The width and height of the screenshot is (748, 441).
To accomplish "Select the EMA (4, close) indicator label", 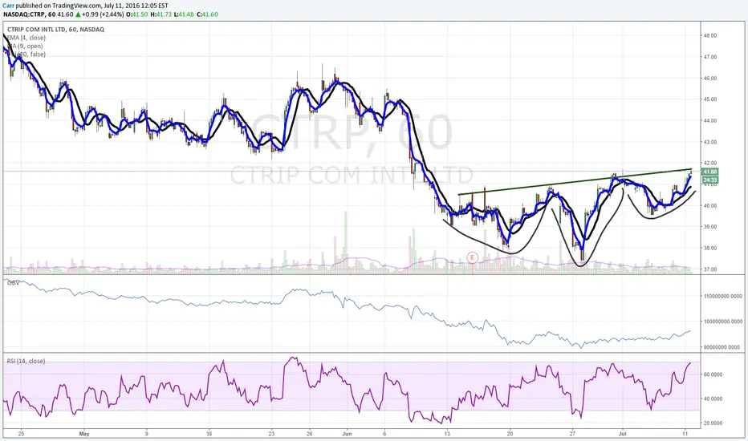I will 26,38.
